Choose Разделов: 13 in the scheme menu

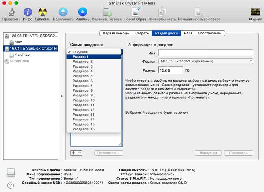tap(94, 115)
